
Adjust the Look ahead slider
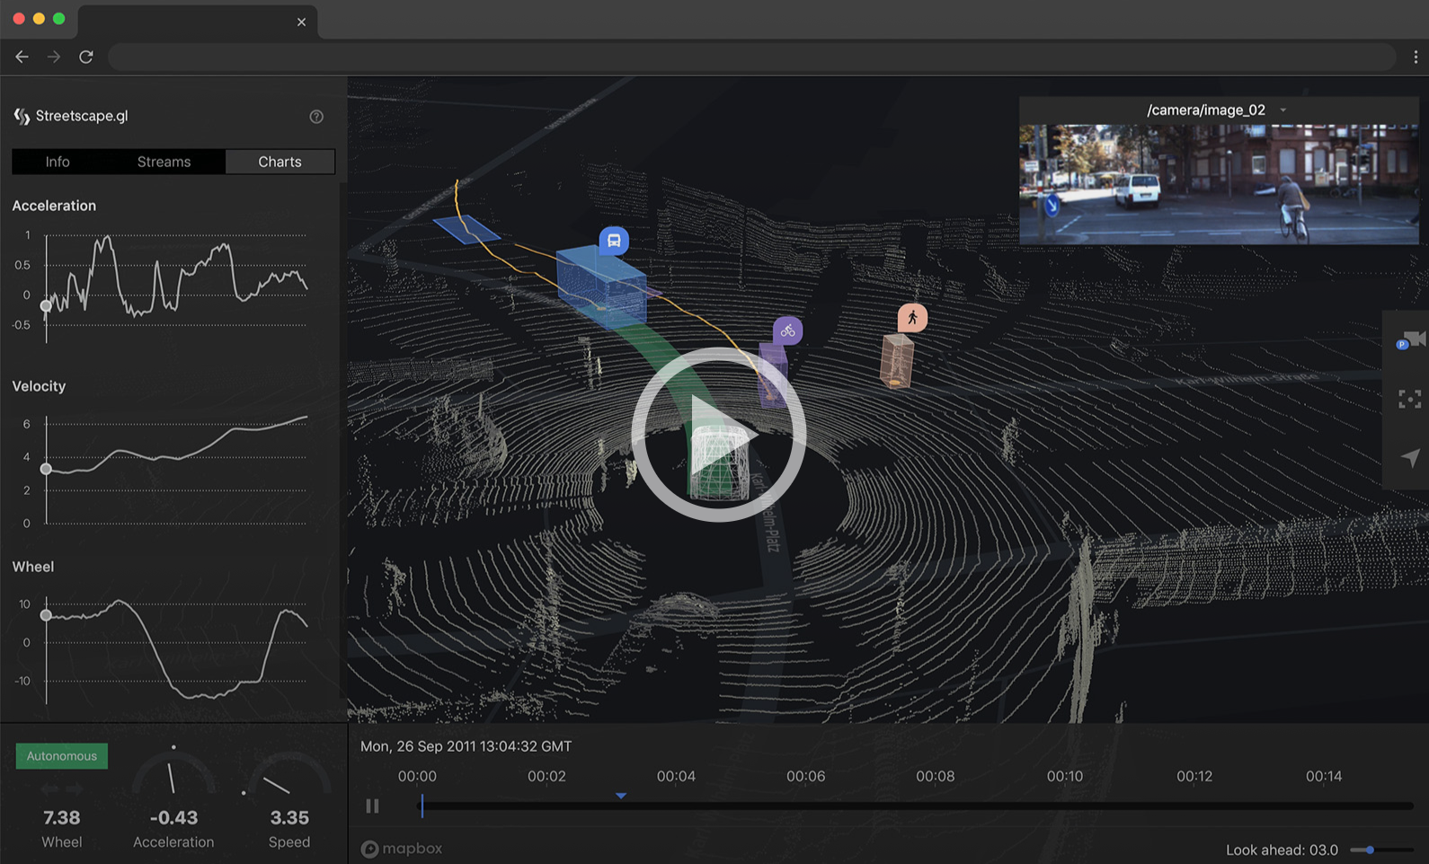[x=1382, y=850]
